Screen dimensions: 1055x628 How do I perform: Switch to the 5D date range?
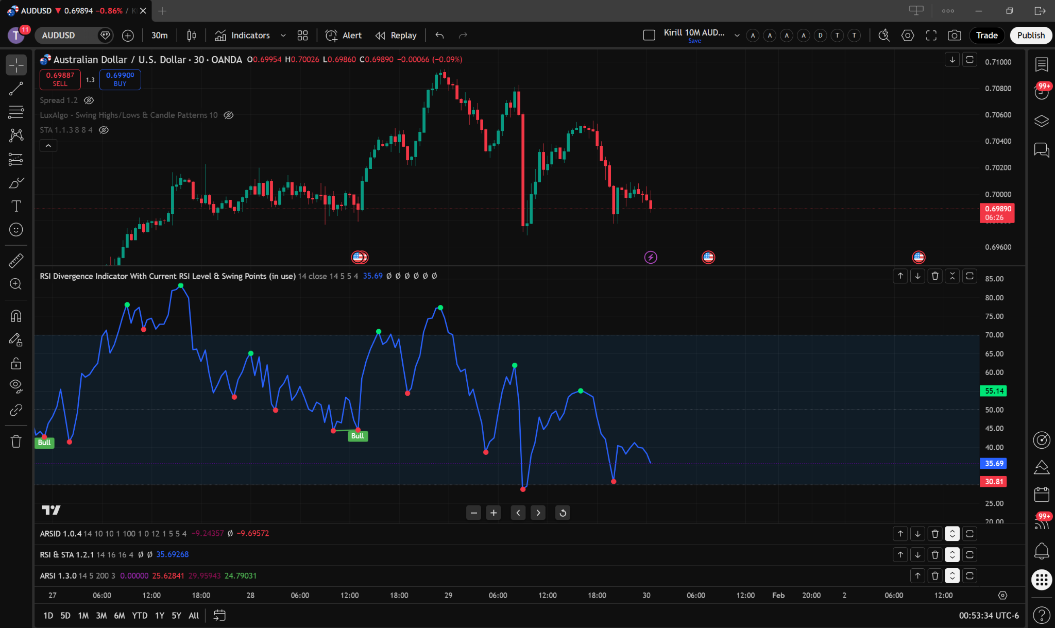(x=65, y=616)
